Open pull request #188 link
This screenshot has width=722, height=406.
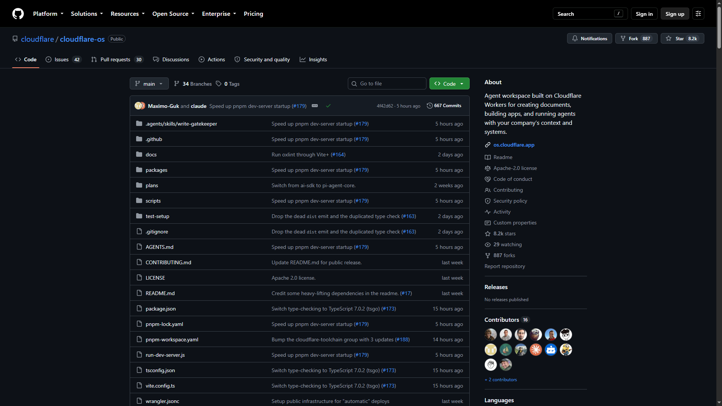click(x=402, y=339)
